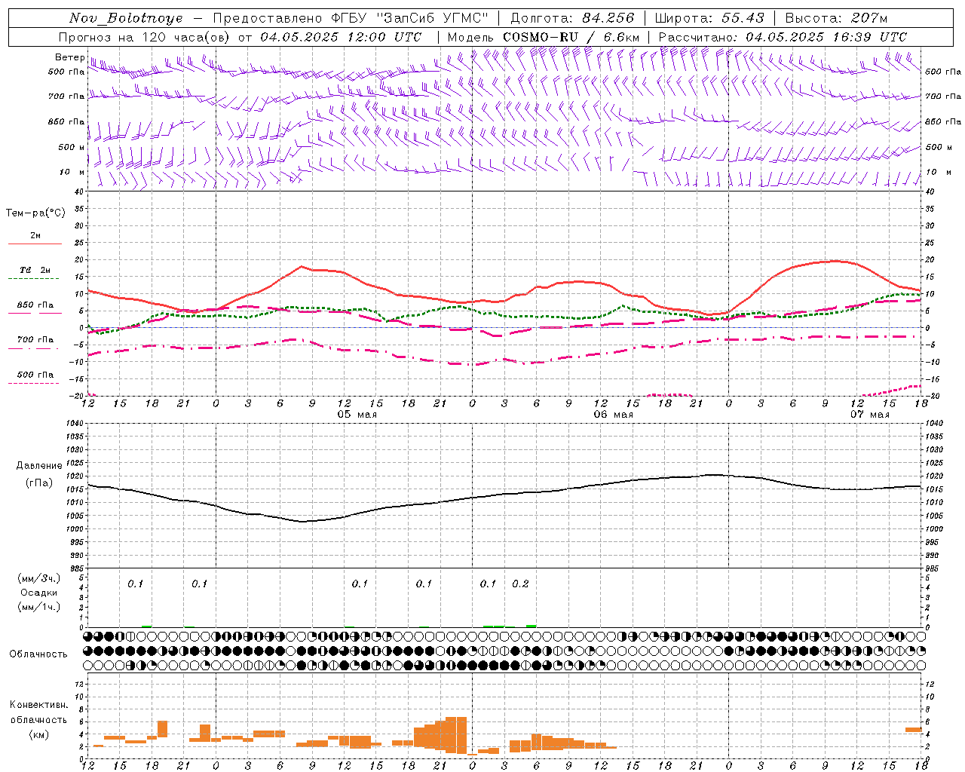965x772 pixels.
Task: Click the 05 мая date label
Action: coord(357,415)
